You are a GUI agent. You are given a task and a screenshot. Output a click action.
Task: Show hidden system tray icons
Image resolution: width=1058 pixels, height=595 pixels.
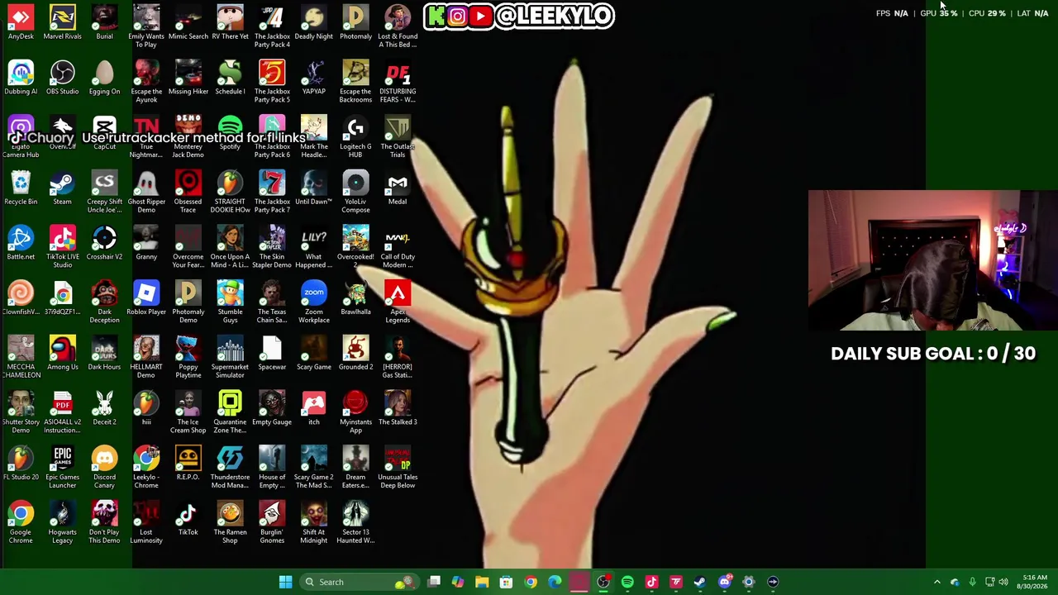(x=936, y=582)
